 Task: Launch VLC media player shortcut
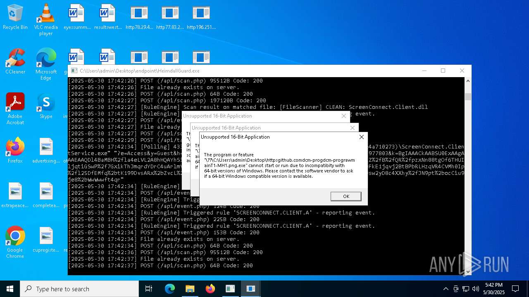tap(46, 20)
